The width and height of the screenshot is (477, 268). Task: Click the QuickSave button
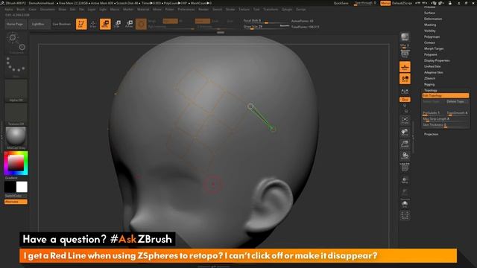[341, 3]
